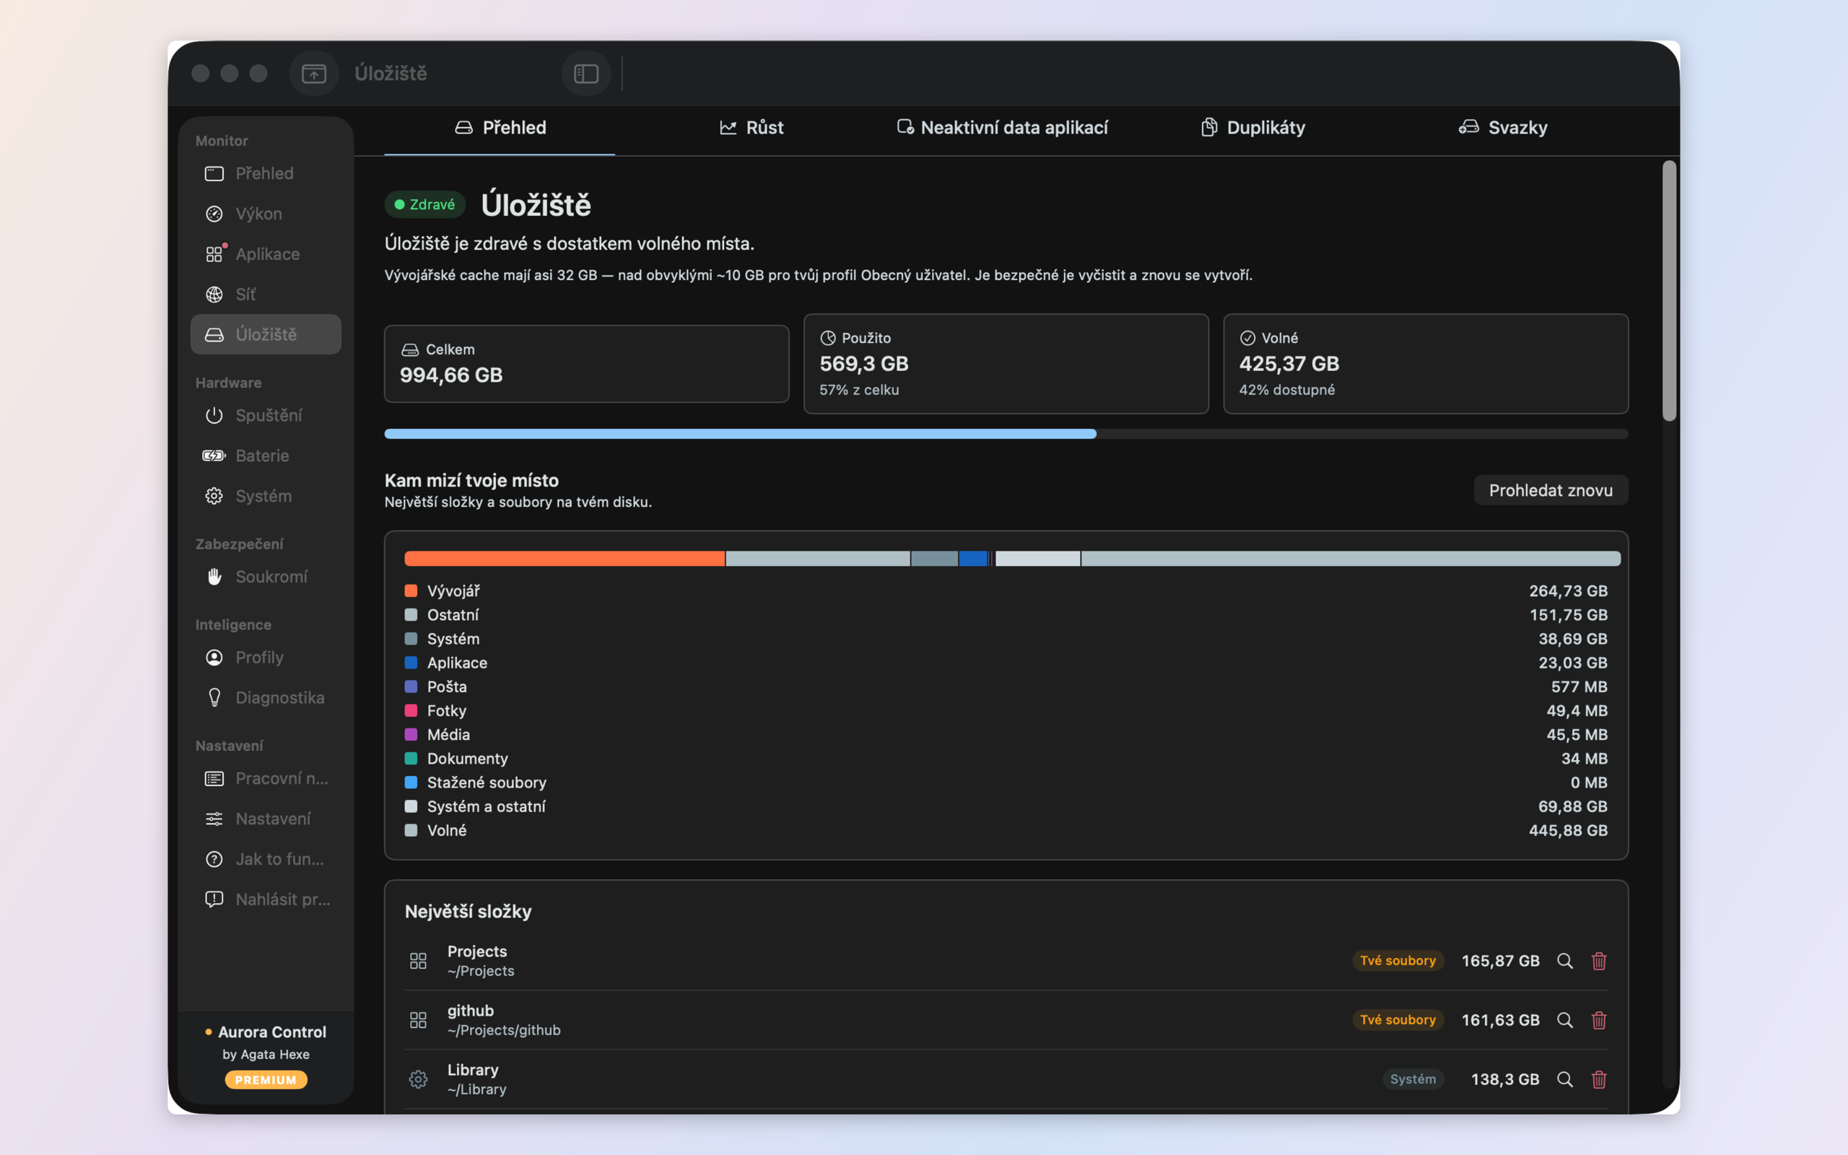Click the Prohledat znovu button
The height and width of the screenshot is (1155, 1848).
(1551, 490)
